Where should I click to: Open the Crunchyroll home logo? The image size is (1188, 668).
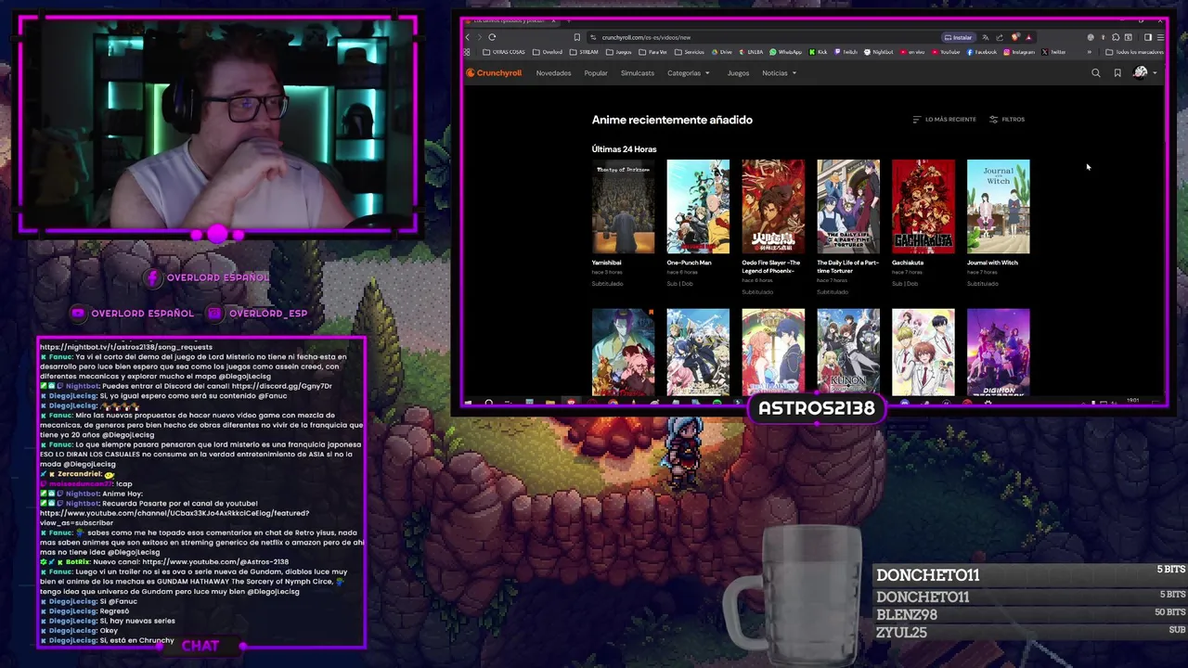[x=494, y=73]
